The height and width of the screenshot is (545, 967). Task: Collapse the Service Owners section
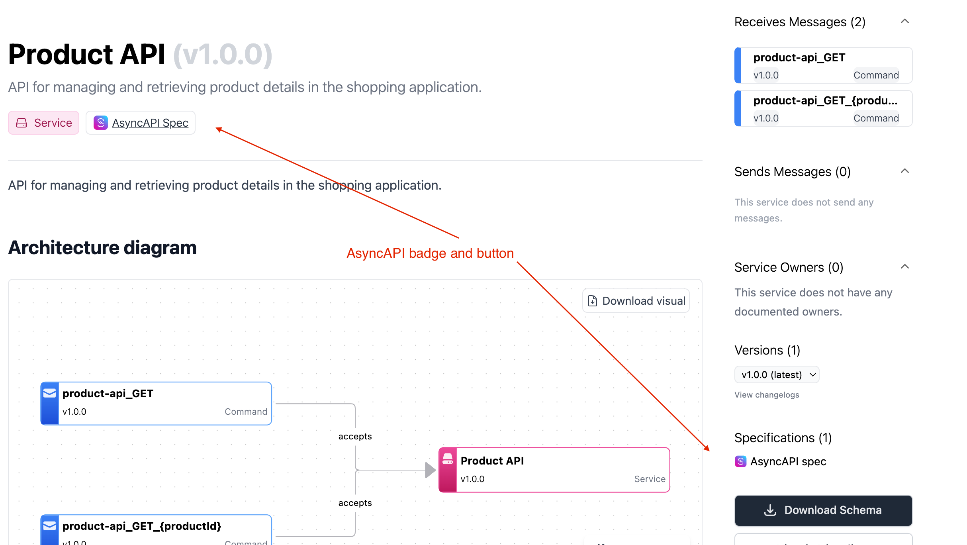904,267
